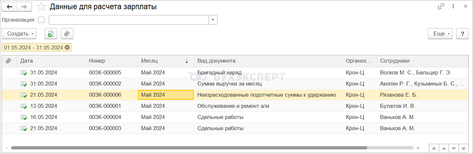Image resolution: width=473 pixels, height=154 pixels.
Task: Click the horizontal scrollbar thumb
Action: (189, 148)
